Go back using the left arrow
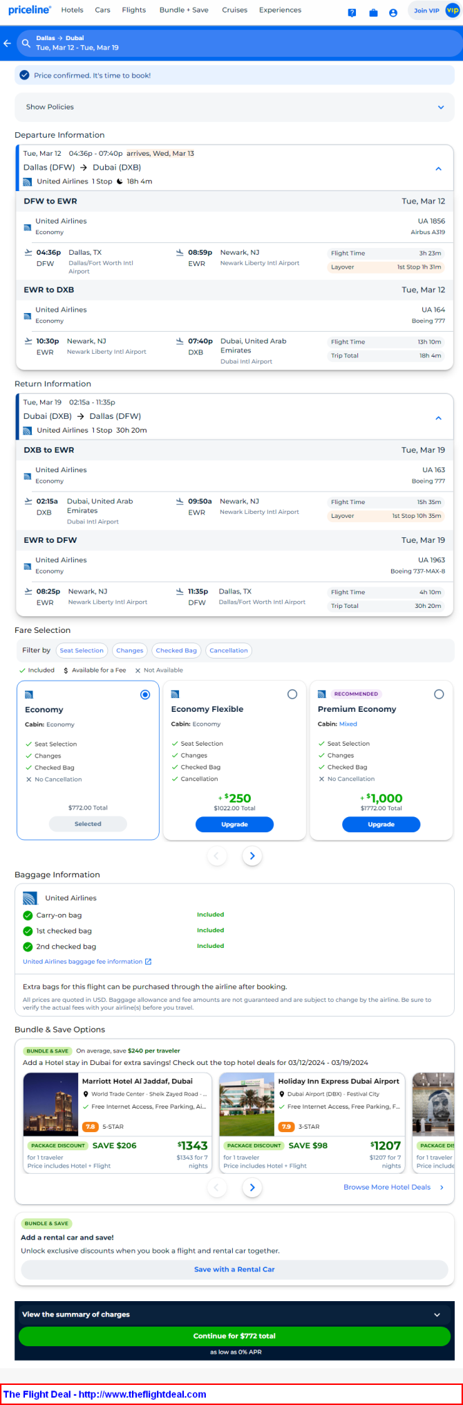 coord(7,43)
